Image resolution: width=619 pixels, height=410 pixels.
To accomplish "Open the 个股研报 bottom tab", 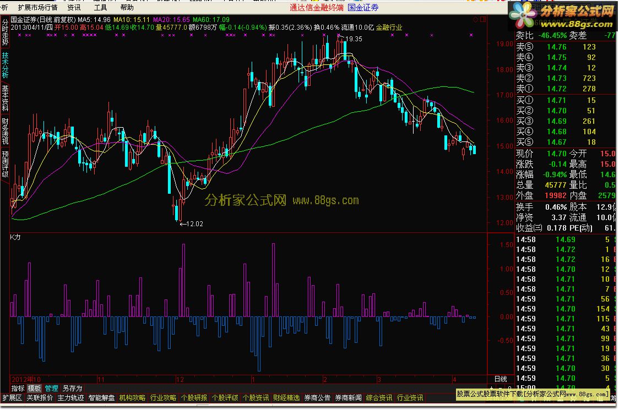I will pyautogui.click(x=194, y=398).
